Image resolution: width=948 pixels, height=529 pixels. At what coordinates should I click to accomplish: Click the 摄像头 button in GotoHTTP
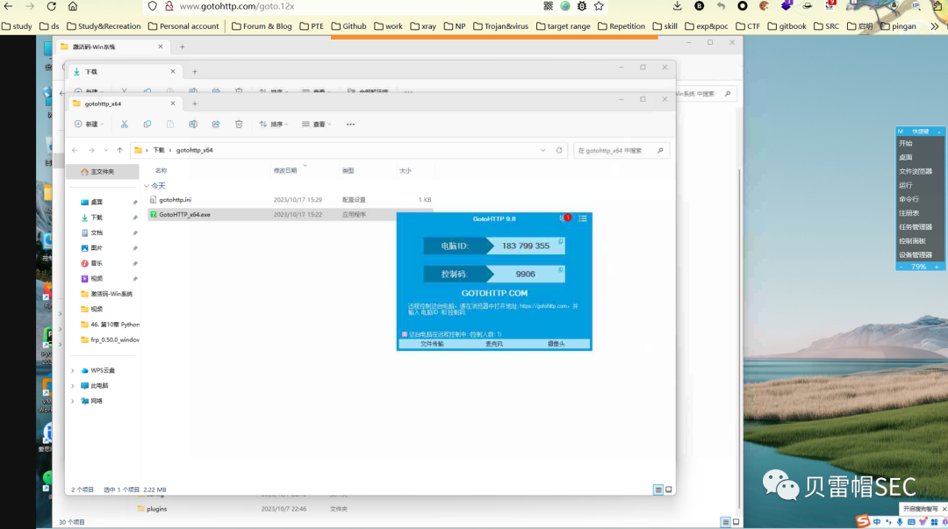pos(556,343)
